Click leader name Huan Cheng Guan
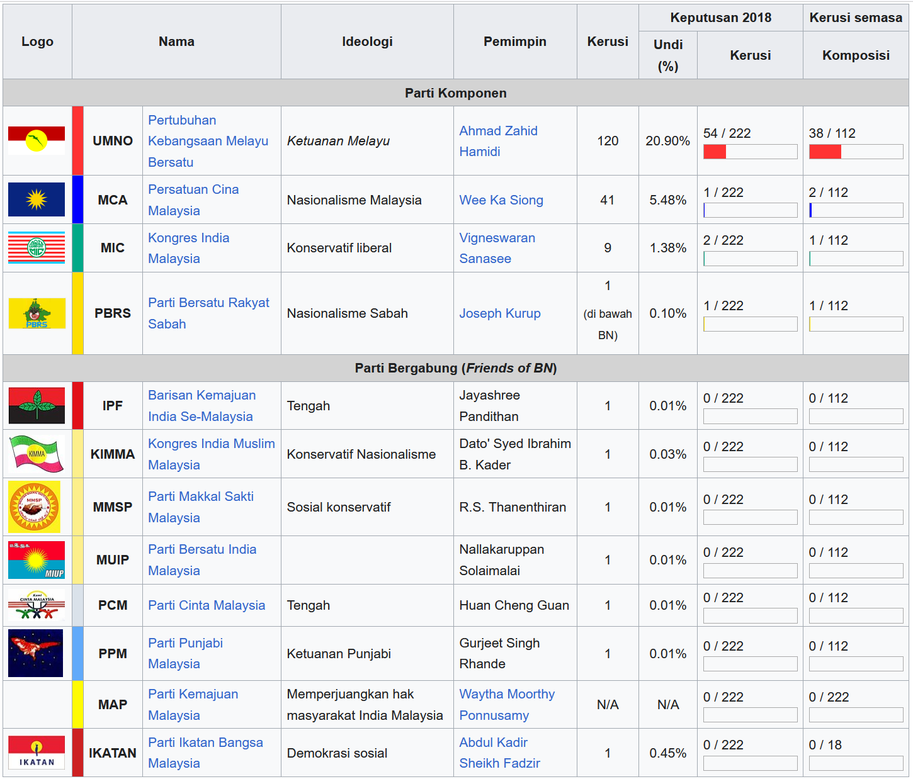This screenshot has height=779, width=913. tap(514, 605)
